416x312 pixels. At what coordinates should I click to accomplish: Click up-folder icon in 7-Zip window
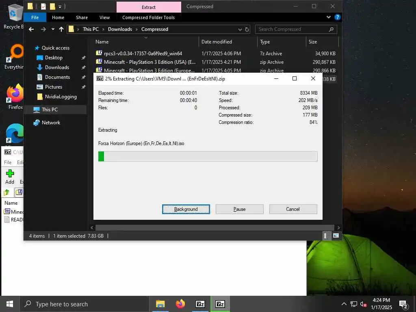pos(6,192)
